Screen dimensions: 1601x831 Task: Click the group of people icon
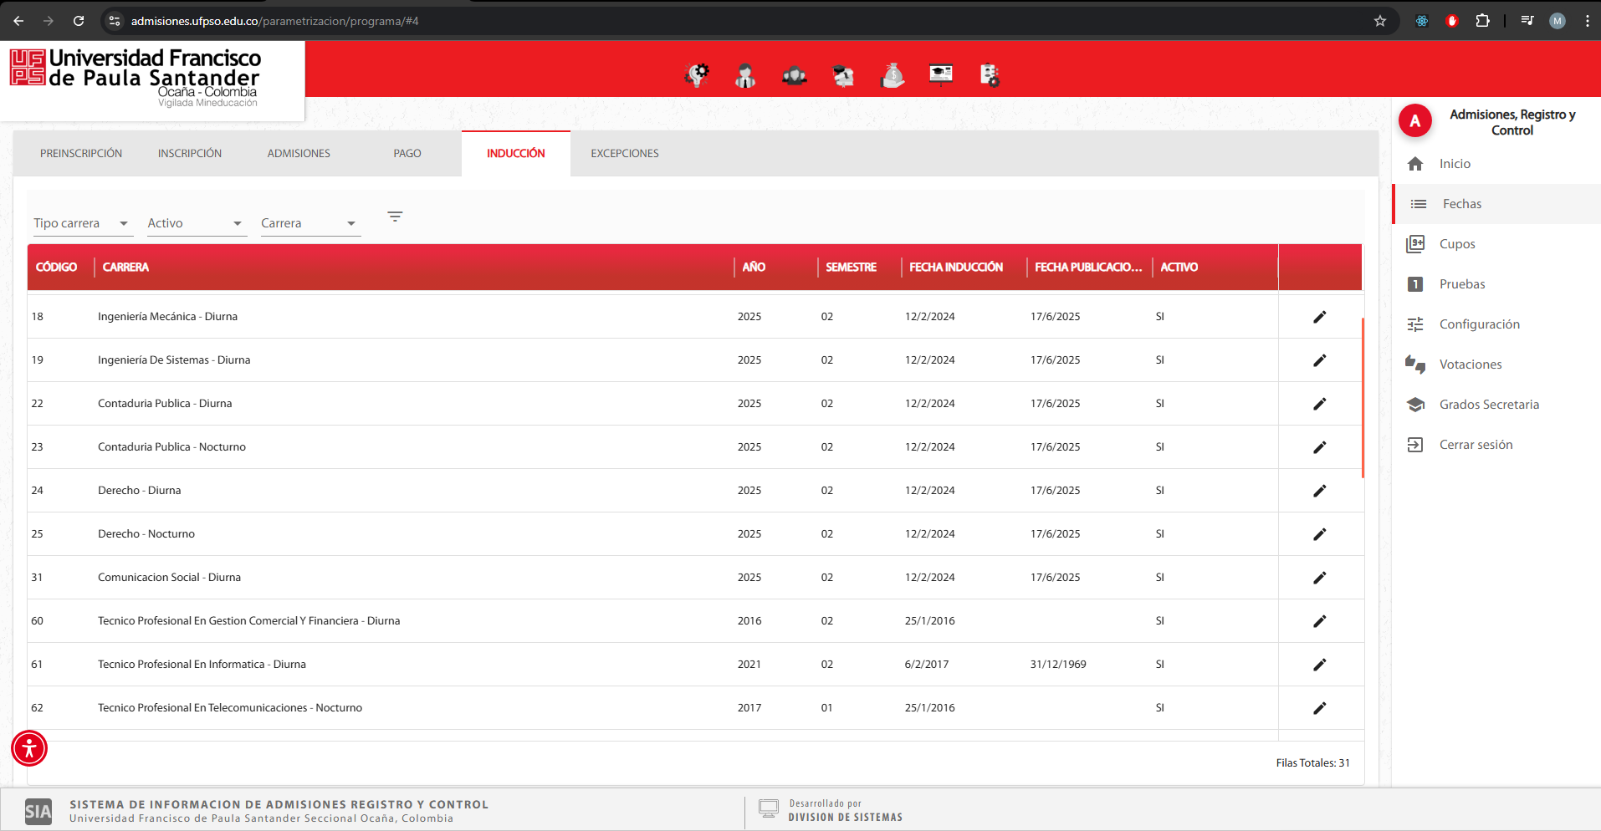tap(794, 76)
